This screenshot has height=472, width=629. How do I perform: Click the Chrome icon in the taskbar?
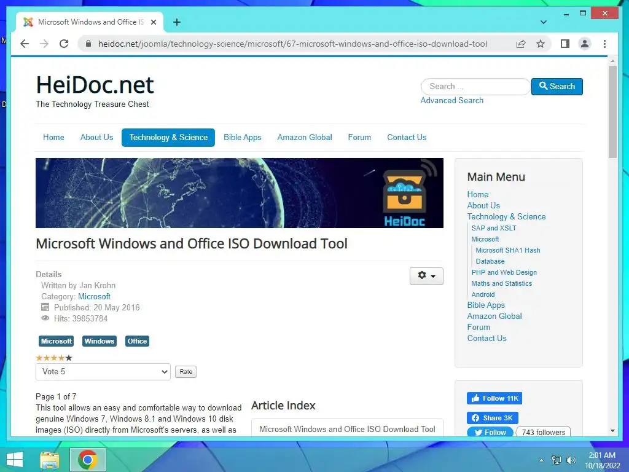(x=88, y=460)
